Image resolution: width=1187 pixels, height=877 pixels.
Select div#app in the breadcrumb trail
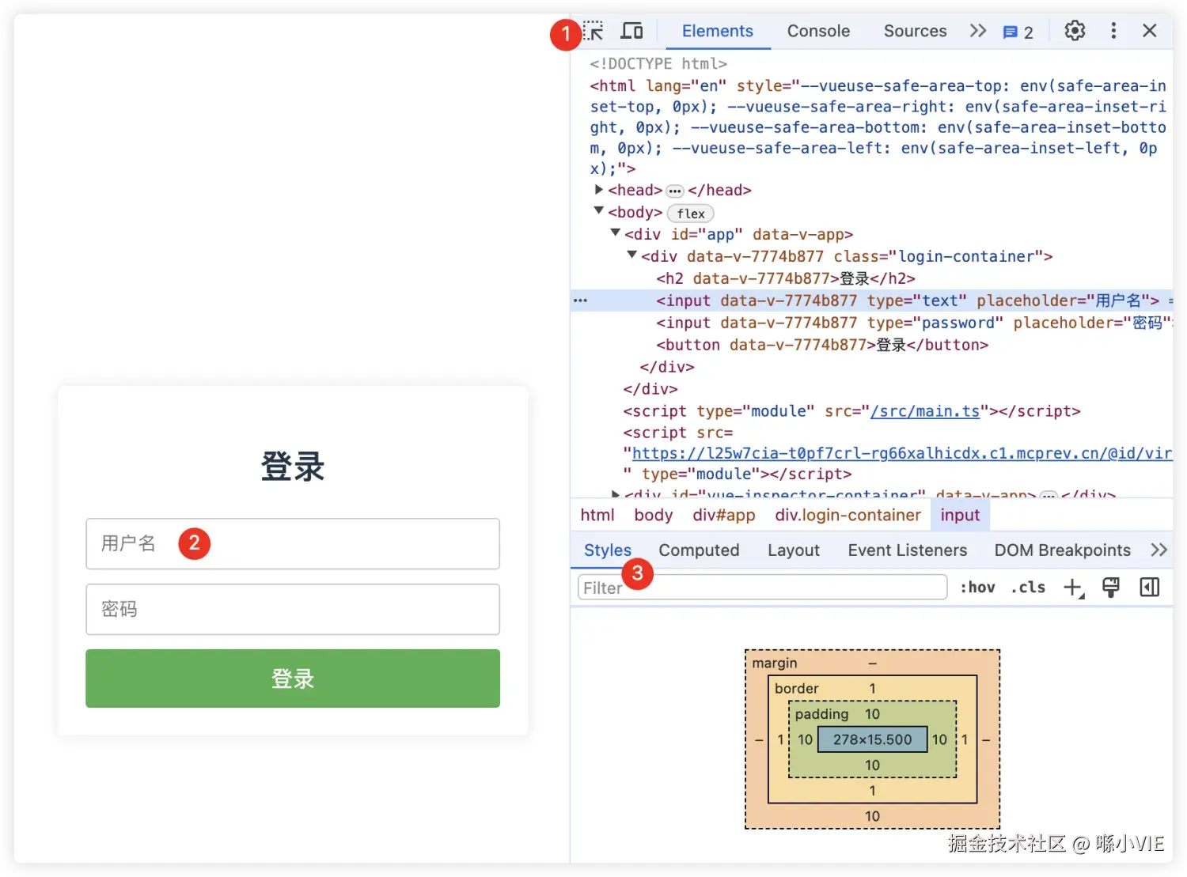coord(724,515)
